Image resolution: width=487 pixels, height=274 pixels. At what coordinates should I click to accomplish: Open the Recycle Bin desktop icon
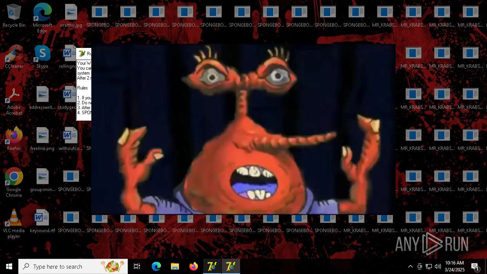pos(14,16)
